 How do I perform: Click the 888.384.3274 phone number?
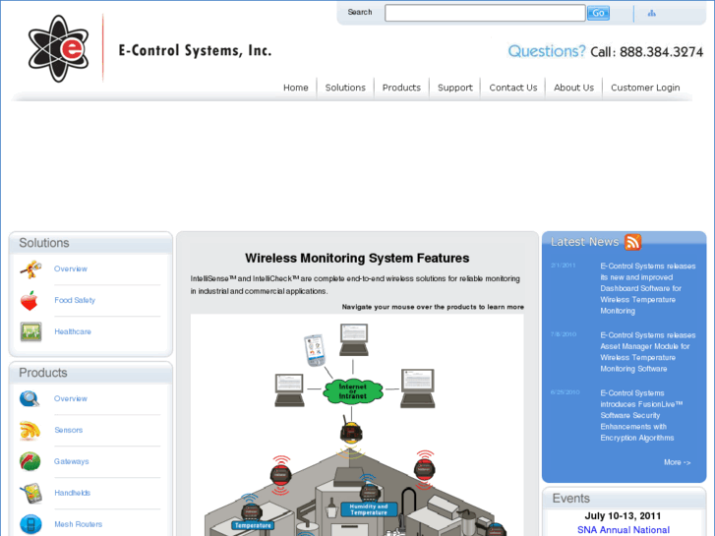coord(661,52)
